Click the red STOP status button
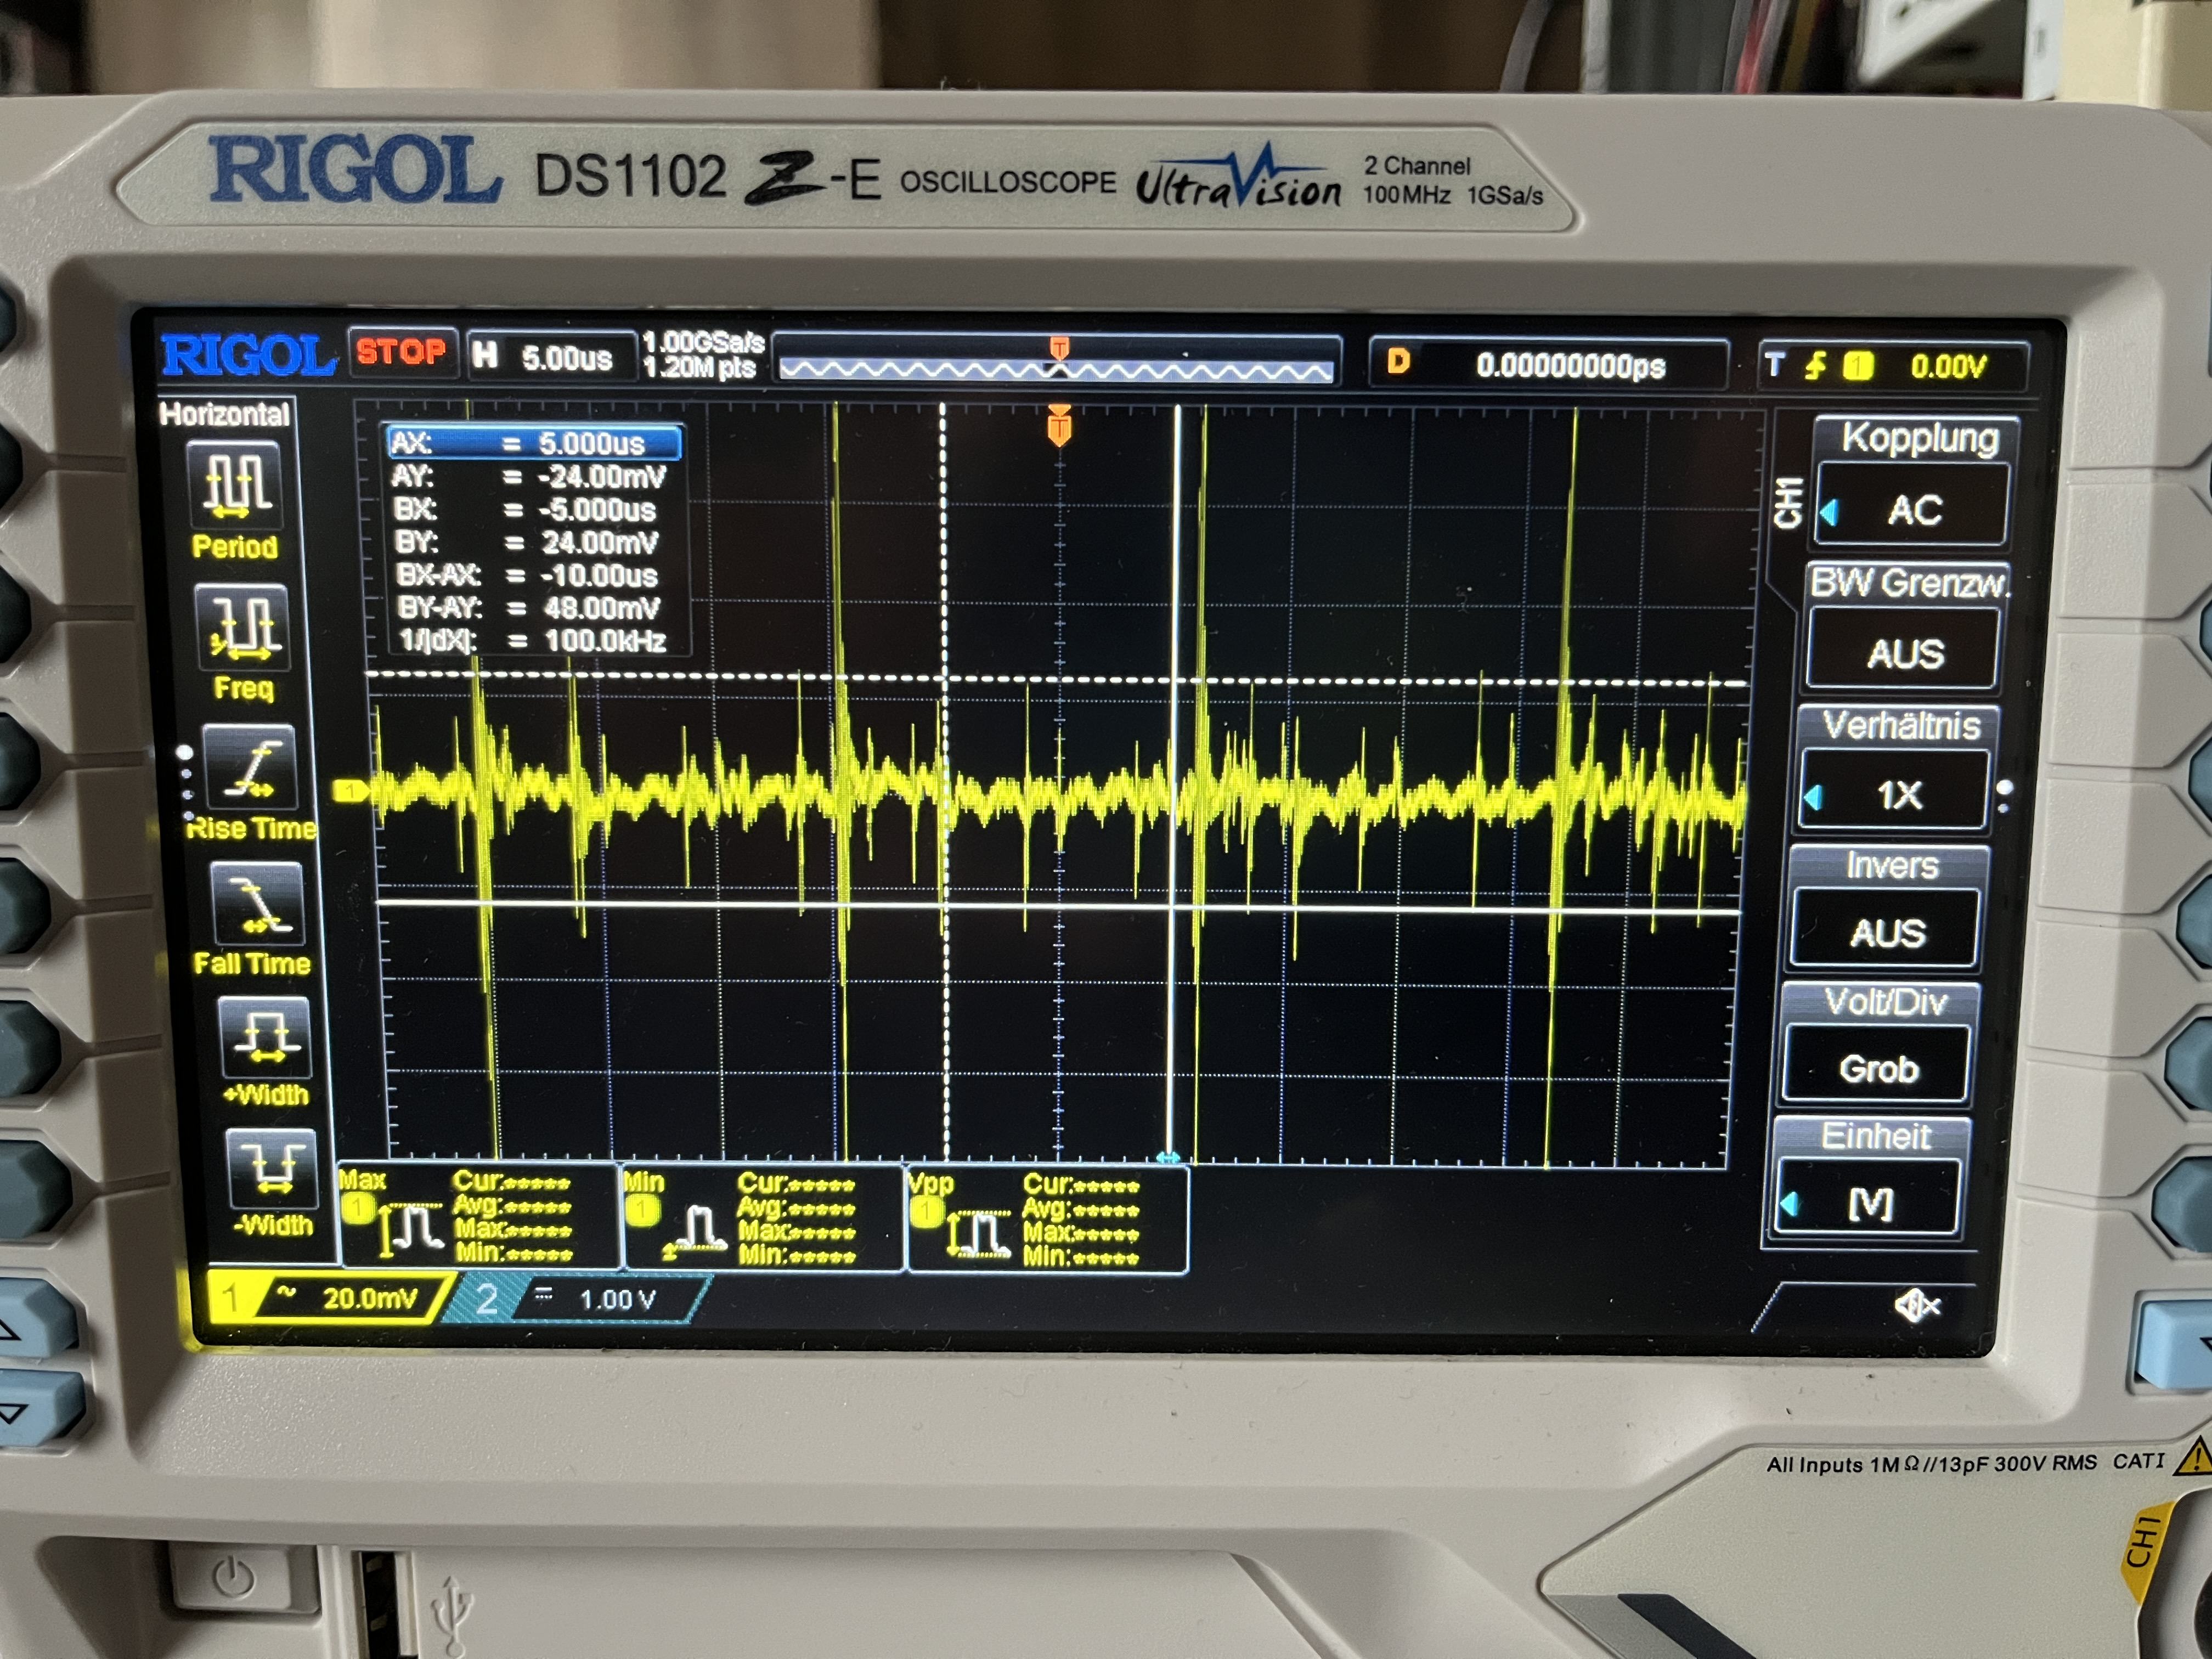Screen dimensions: 2212x1659 pyautogui.click(x=402, y=352)
